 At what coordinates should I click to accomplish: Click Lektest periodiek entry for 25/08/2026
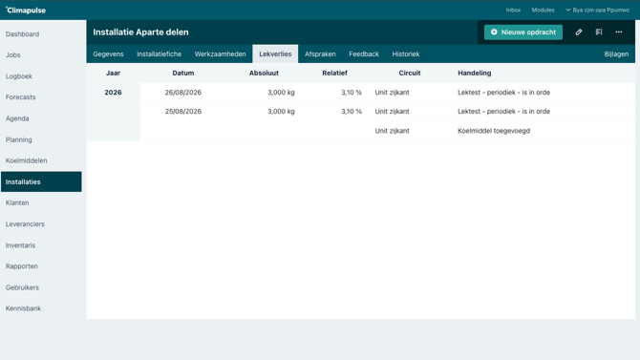(503, 111)
